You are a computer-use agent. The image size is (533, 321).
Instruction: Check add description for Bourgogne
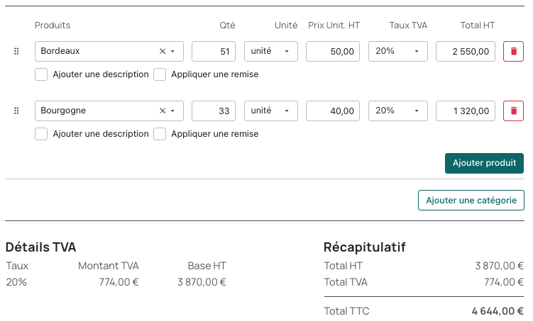tap(41, 134)
